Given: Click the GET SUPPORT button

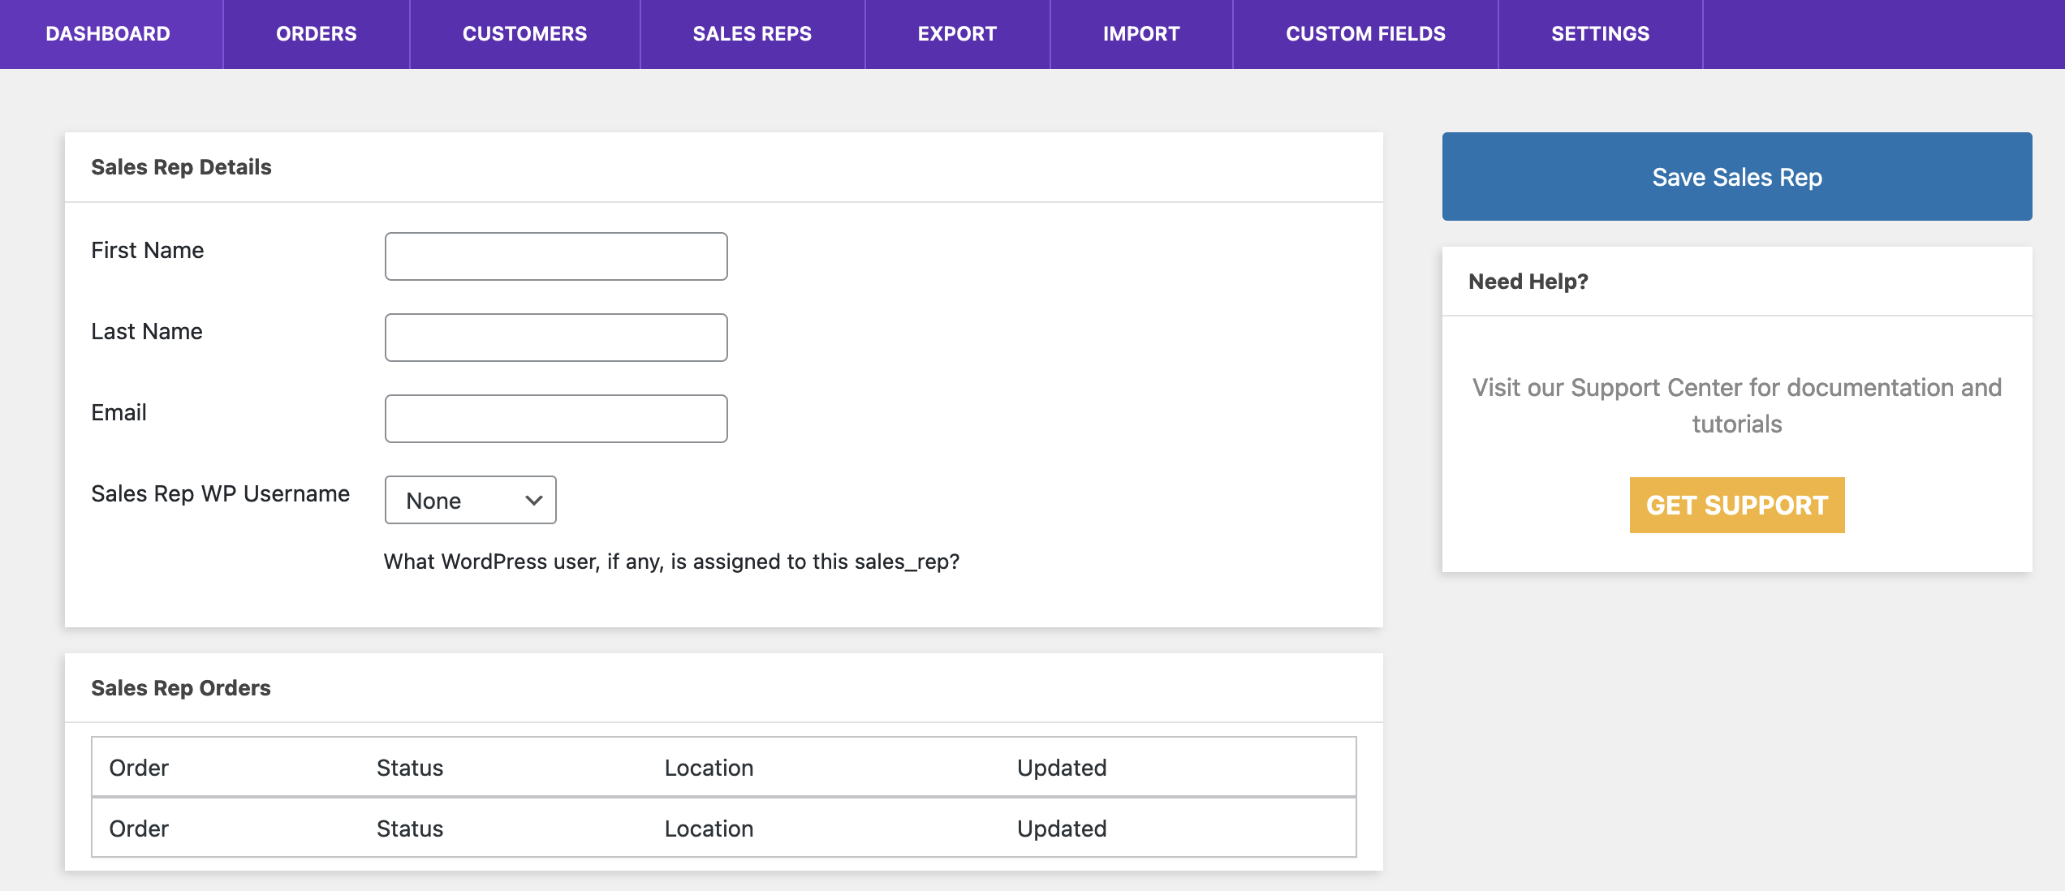Looking at the screenshot, I should 1735,504.
